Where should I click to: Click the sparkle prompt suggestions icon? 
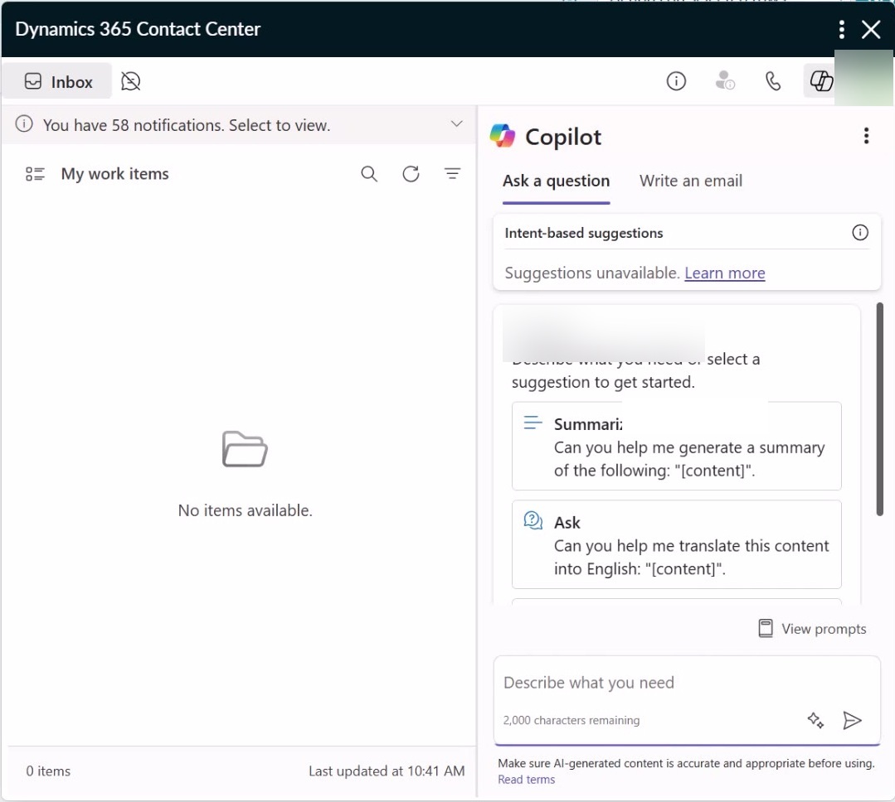click(815, 721)
